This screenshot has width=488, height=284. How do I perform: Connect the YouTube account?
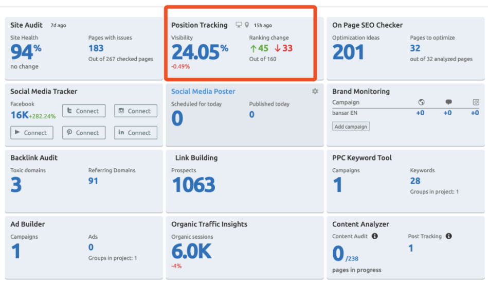click(x=32, y=133)
